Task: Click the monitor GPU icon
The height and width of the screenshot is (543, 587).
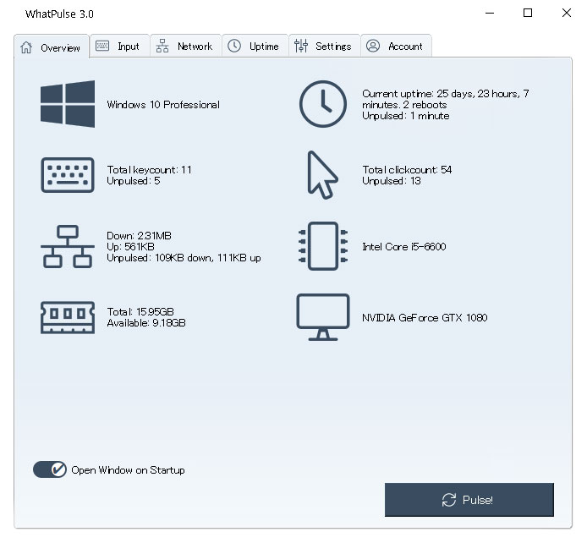Action: coord(323,317)
